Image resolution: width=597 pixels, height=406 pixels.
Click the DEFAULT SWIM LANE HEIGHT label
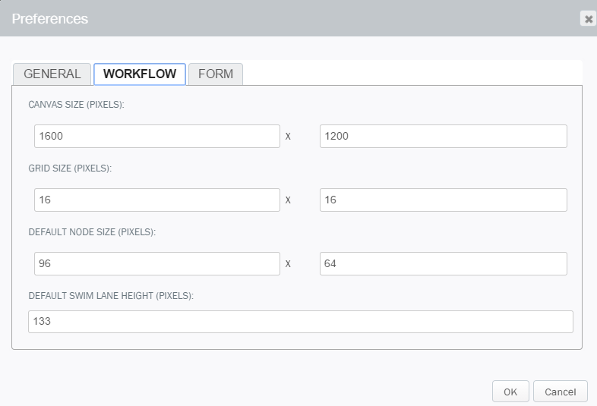click(111, 296)
